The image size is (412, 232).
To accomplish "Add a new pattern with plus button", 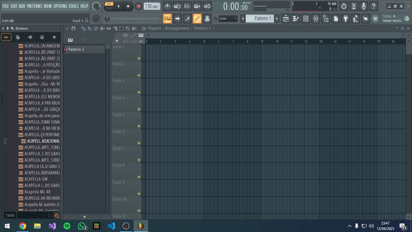I will [276, 19].
